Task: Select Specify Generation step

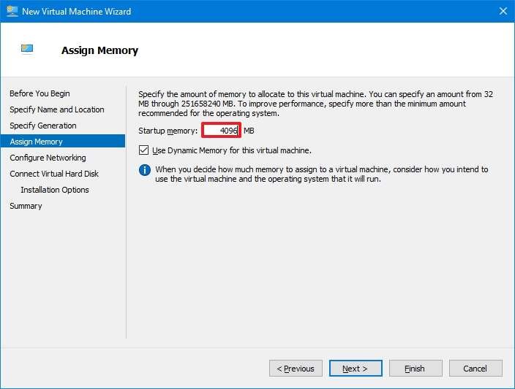Action: [x=43, y=126]
